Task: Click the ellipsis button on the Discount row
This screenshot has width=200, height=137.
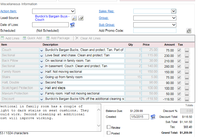Action: pos(187,99)
